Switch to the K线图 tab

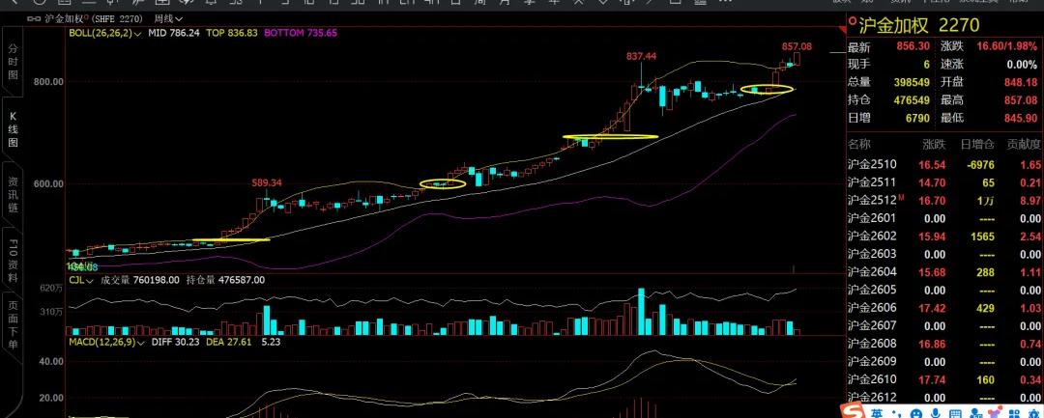pos(13,129)
